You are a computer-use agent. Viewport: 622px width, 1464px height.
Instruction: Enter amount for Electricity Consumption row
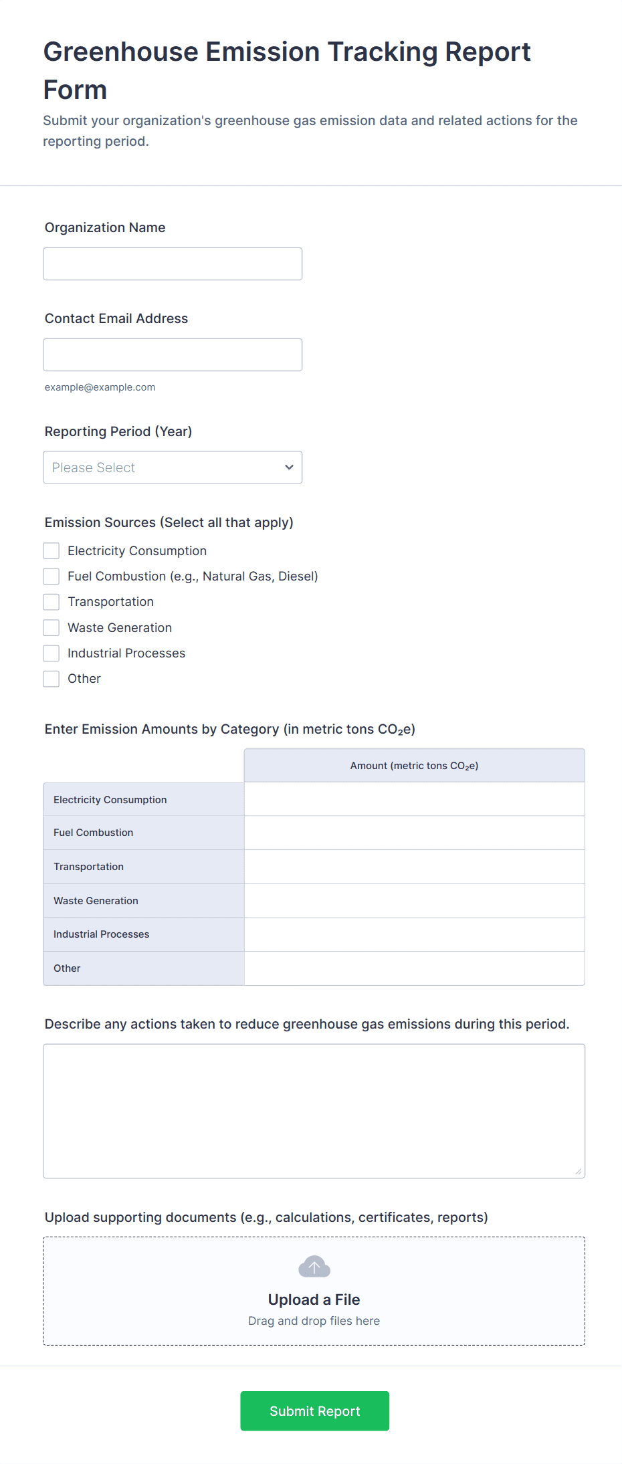(x=413, y=799)
